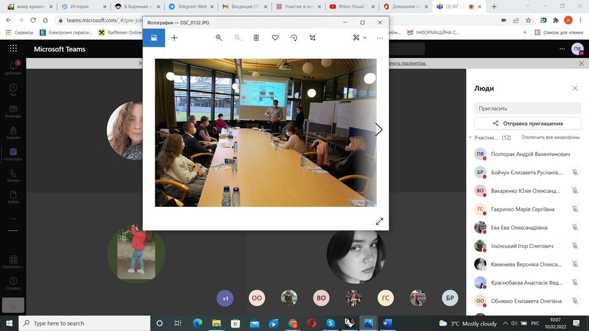Open Список для чтения reading list
The width and height of the screenshot is (589, 331).
(x=559, y=33)
